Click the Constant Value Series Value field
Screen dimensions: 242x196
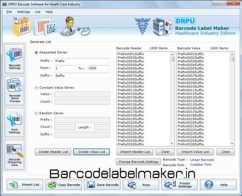point(82,94)
